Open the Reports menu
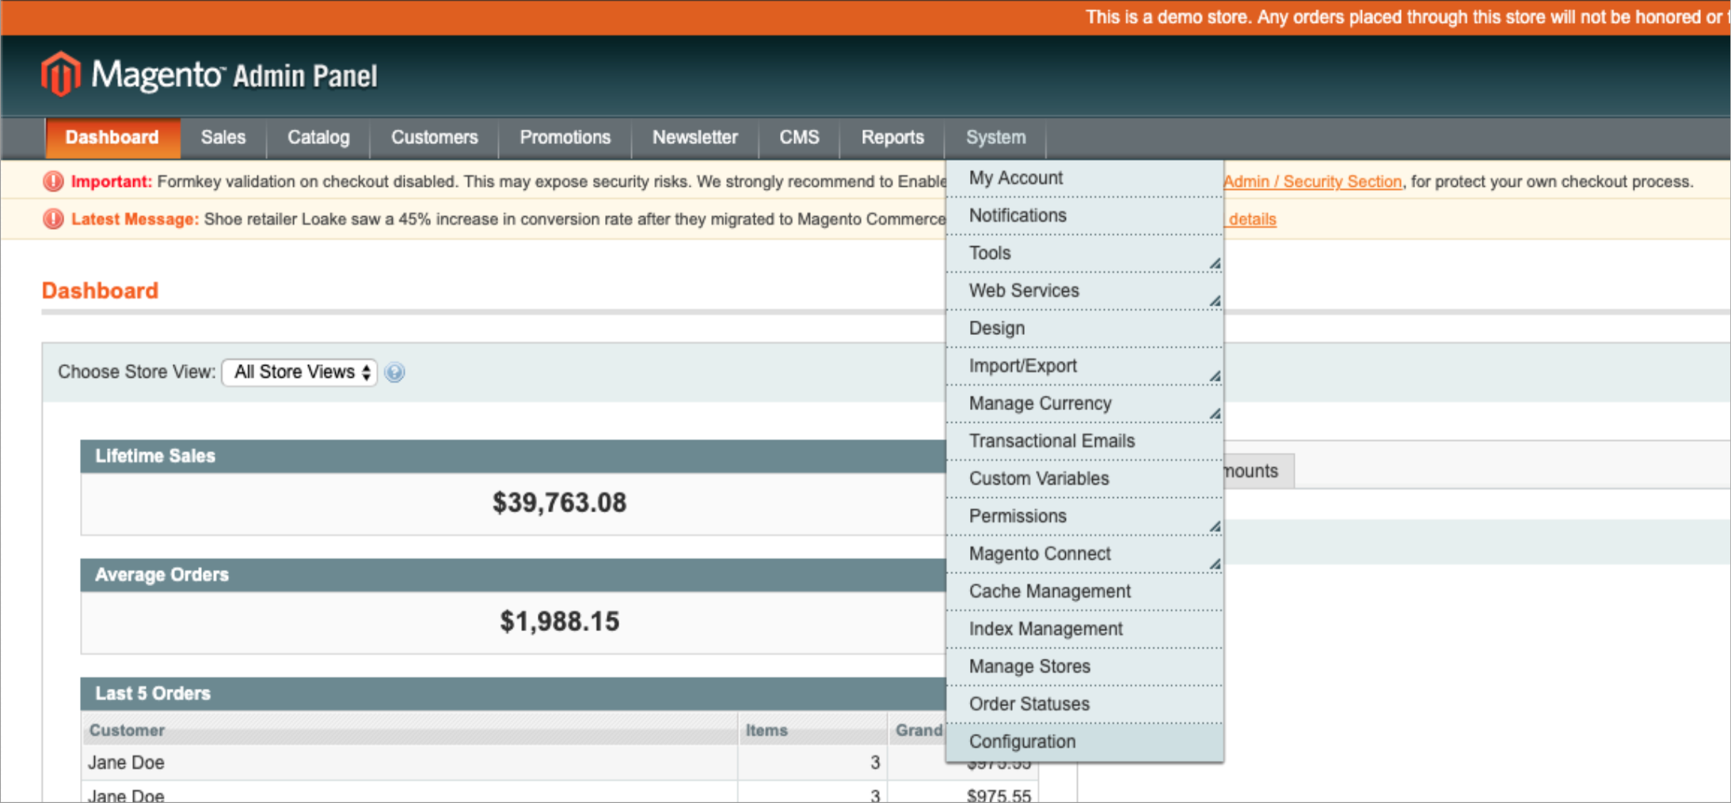The height and width of the screenshot is (803, 1731). pyautogui.click(x=892, y=138)
